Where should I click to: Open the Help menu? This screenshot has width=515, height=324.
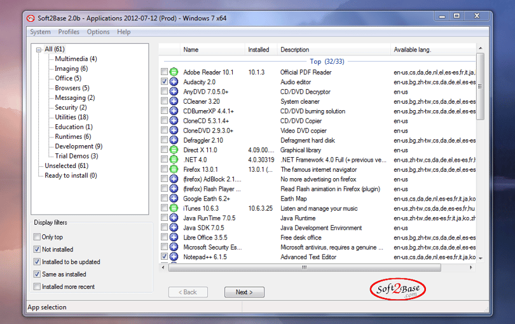124,32
